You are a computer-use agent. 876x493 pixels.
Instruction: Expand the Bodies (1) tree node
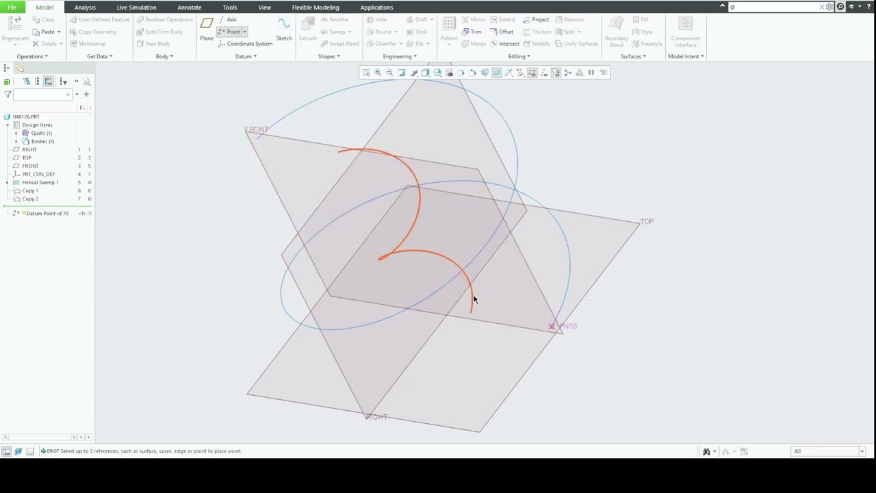[x=16, y=142]
